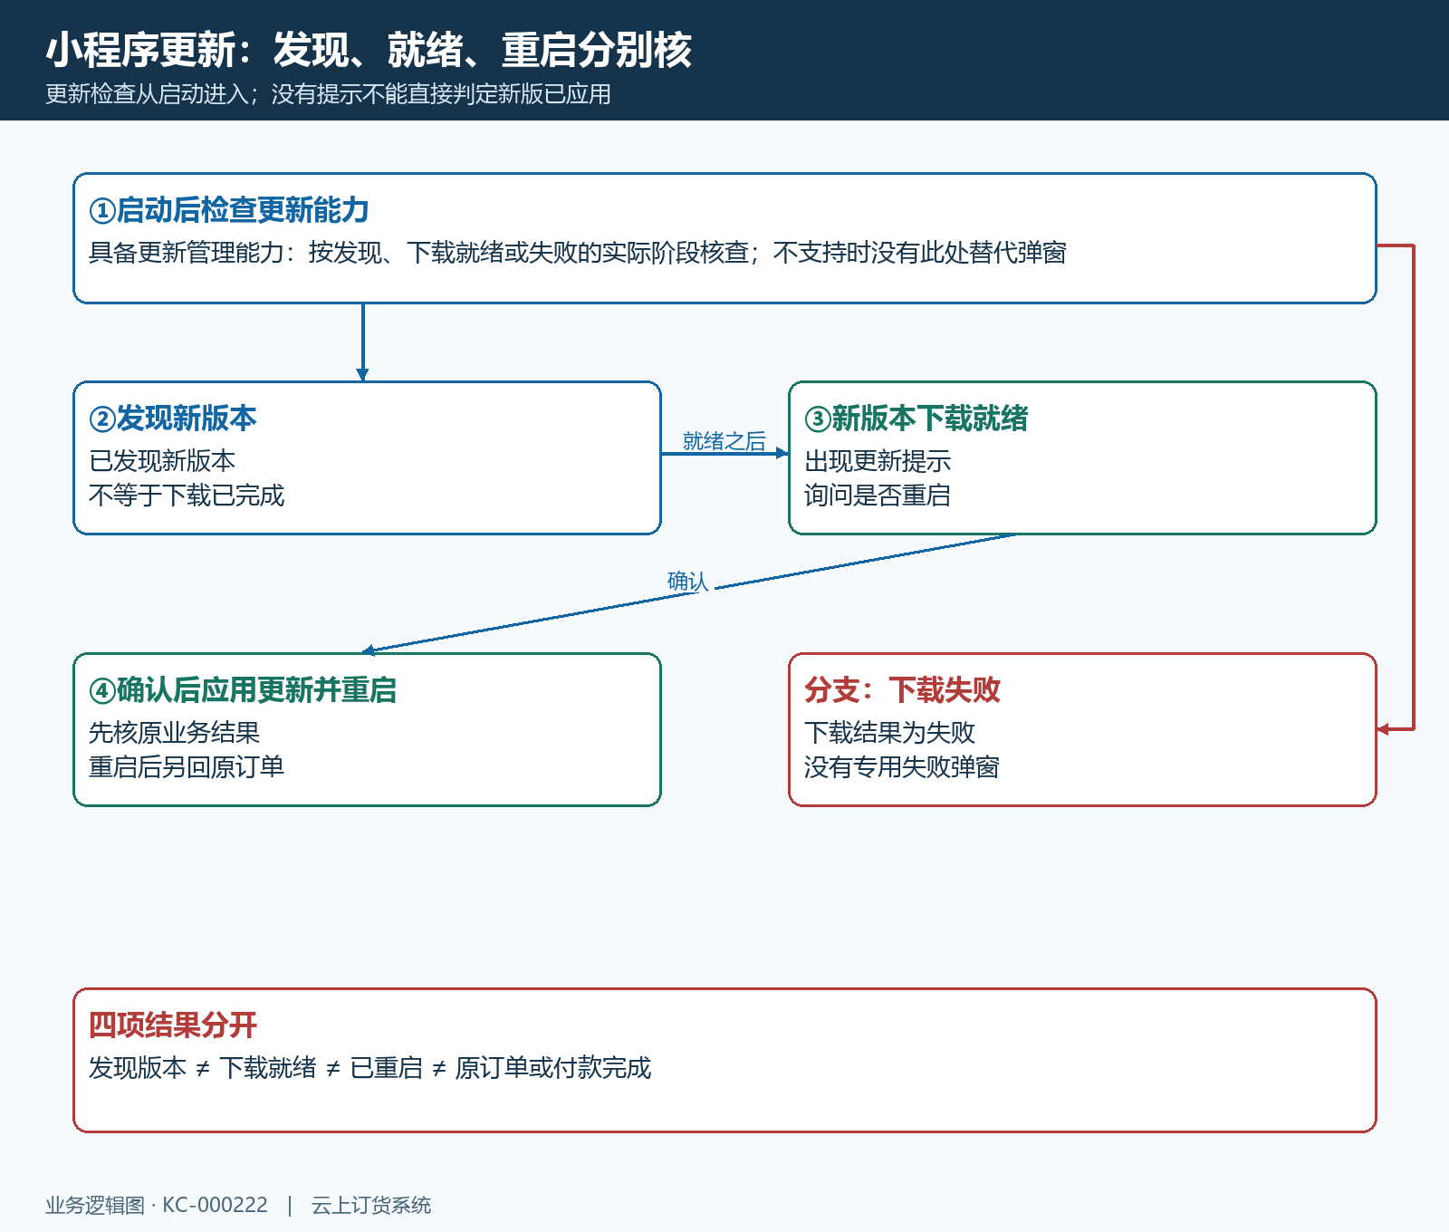Click the text 不等于下载已完成
Viewport: 1449px width, 1232px height.
(187, 496)
